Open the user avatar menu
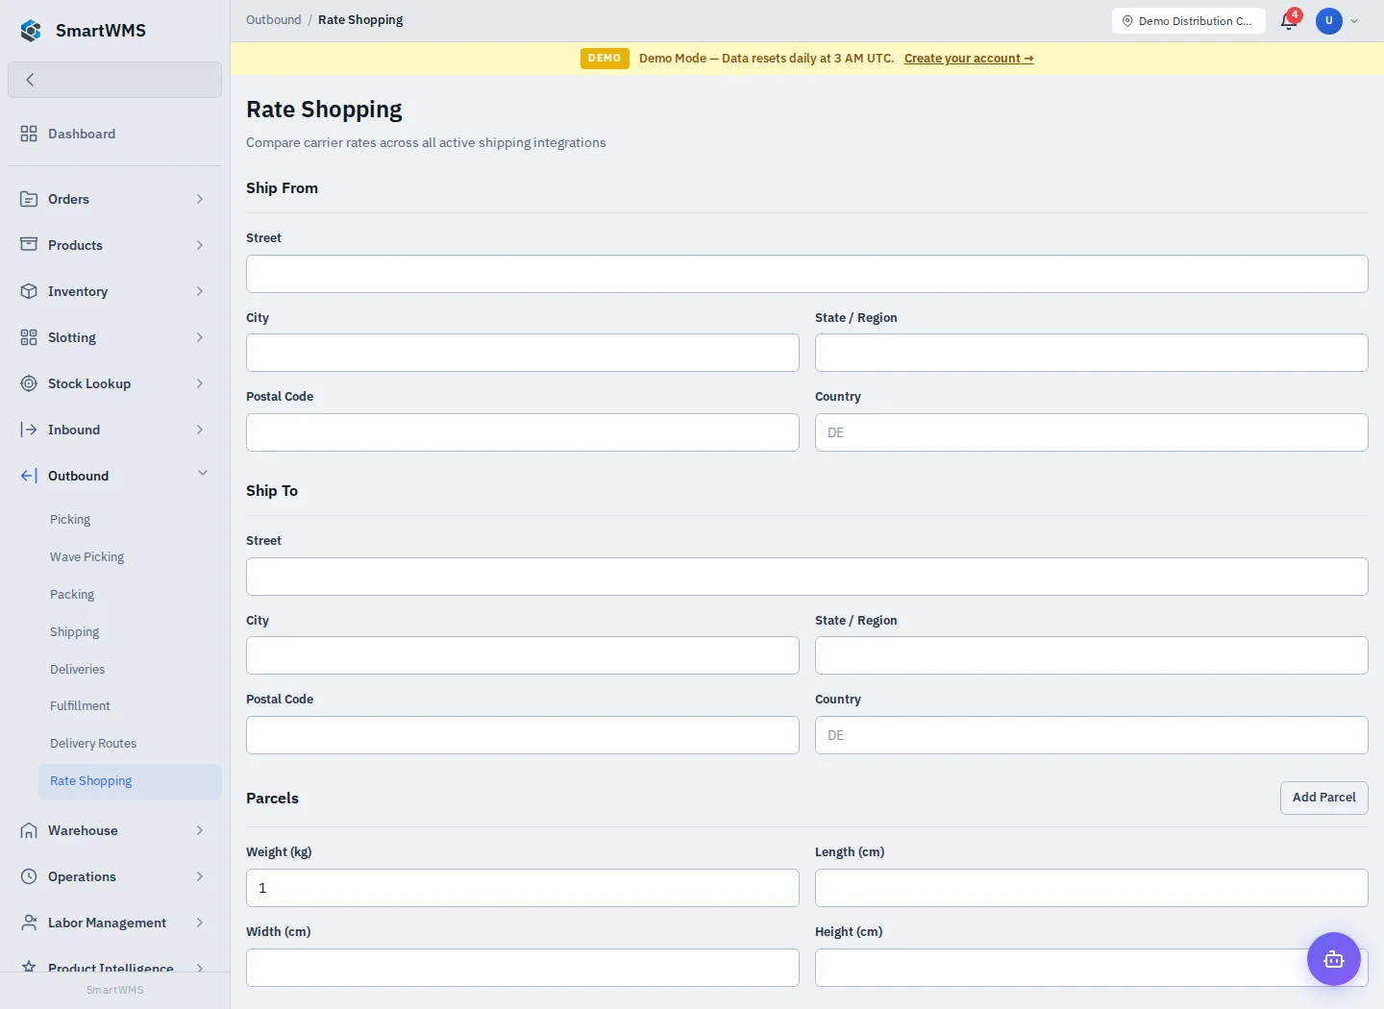Image resolution: width=1384 pixels, height=1009 pixels. point(1329,20)
